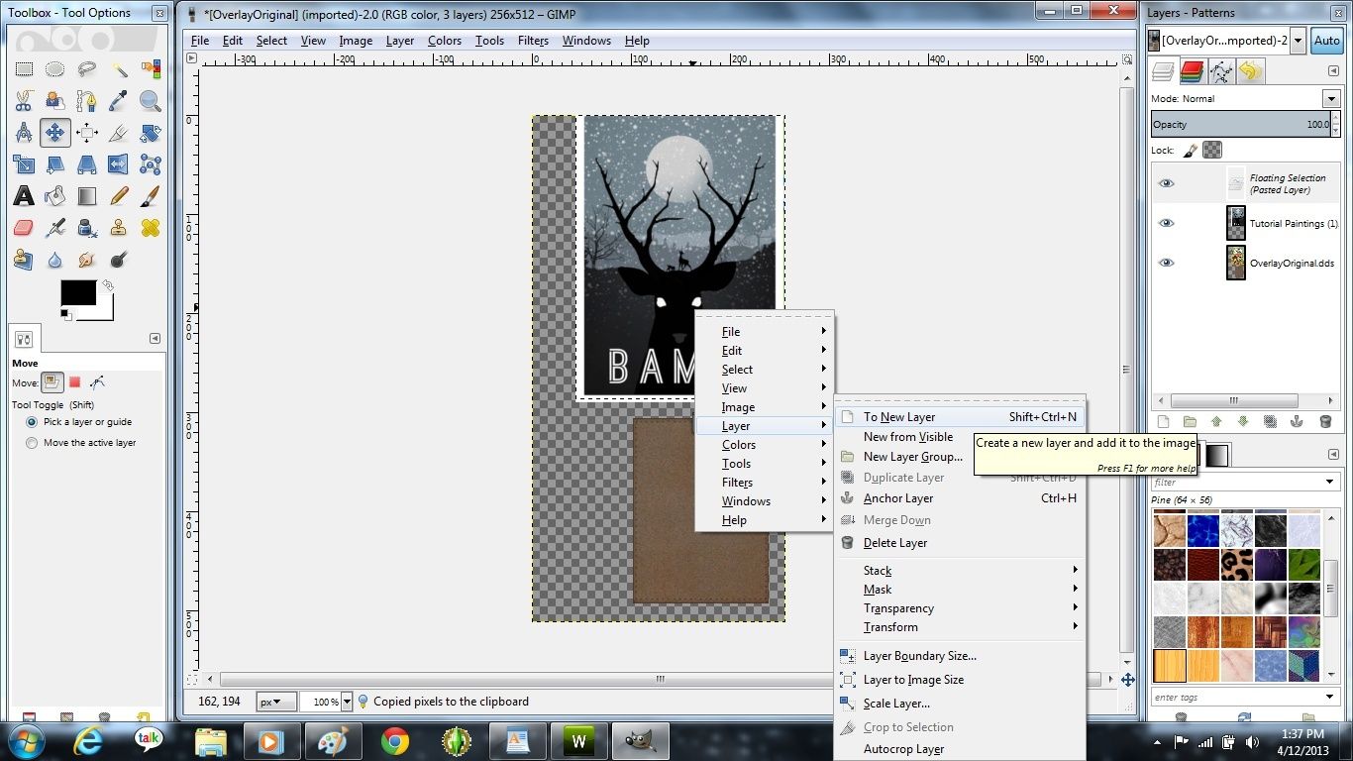Screen dimensions: 1353x761
Task: Select the Scale tool
Action: tap(24, 164)
